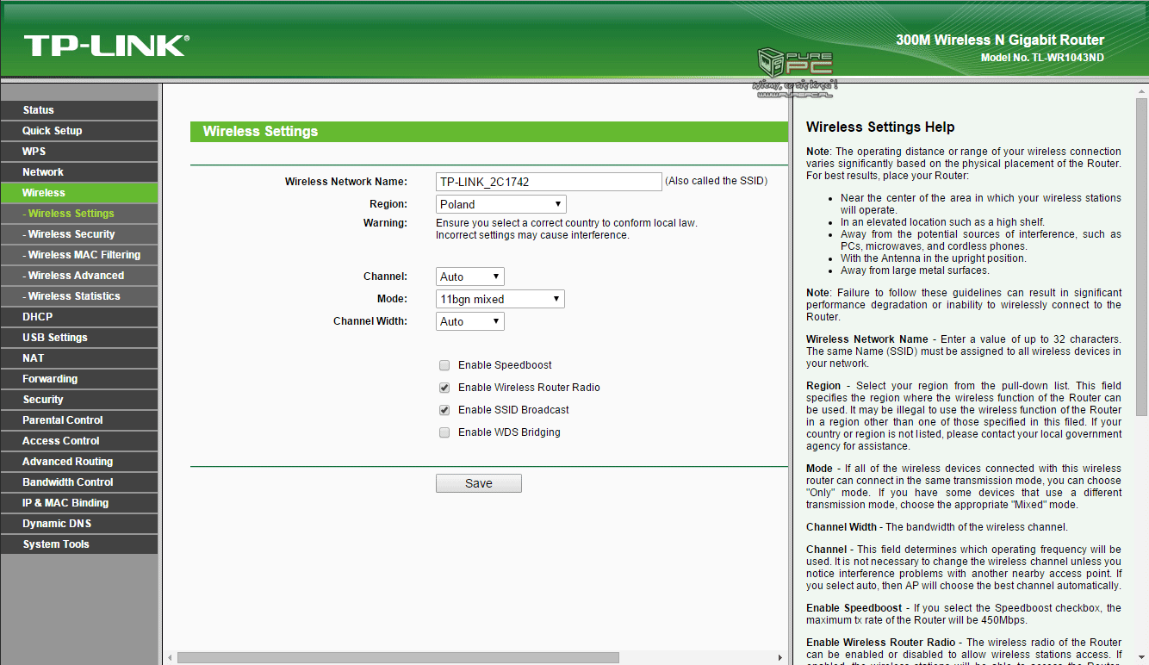The width and height of the screenshot is (1149, 665).
Task: Open Access Control menu
Action: click(x=79, y=441)
